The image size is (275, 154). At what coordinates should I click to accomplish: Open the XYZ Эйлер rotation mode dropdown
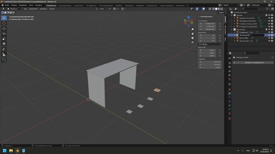[210, 44]
